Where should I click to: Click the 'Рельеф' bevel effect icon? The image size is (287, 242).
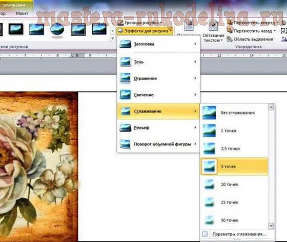tap(126, 128)
